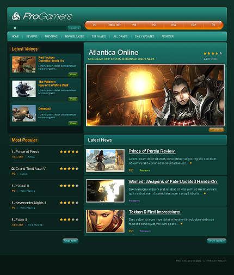This screenshot has height=275, width=234.
Task: Go to the Register menu item
Action: pos(168,36)
